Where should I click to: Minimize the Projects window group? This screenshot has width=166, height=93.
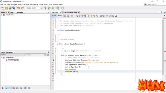[x=49, y=12]
